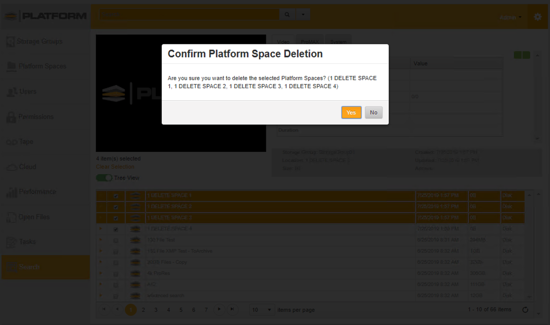
Task: Click the Open Files icon
Action: tap(11, 217)
